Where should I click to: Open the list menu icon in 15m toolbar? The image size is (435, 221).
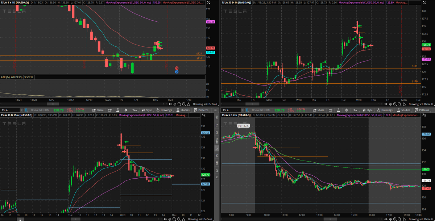tap(215, 110)
